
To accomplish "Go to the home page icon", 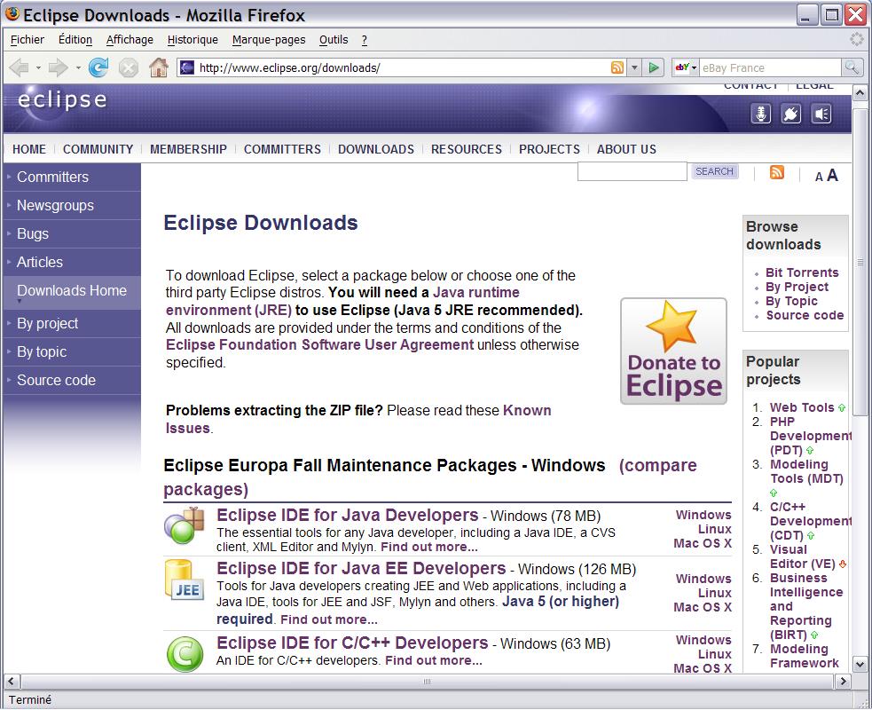I will pos(159,67).
